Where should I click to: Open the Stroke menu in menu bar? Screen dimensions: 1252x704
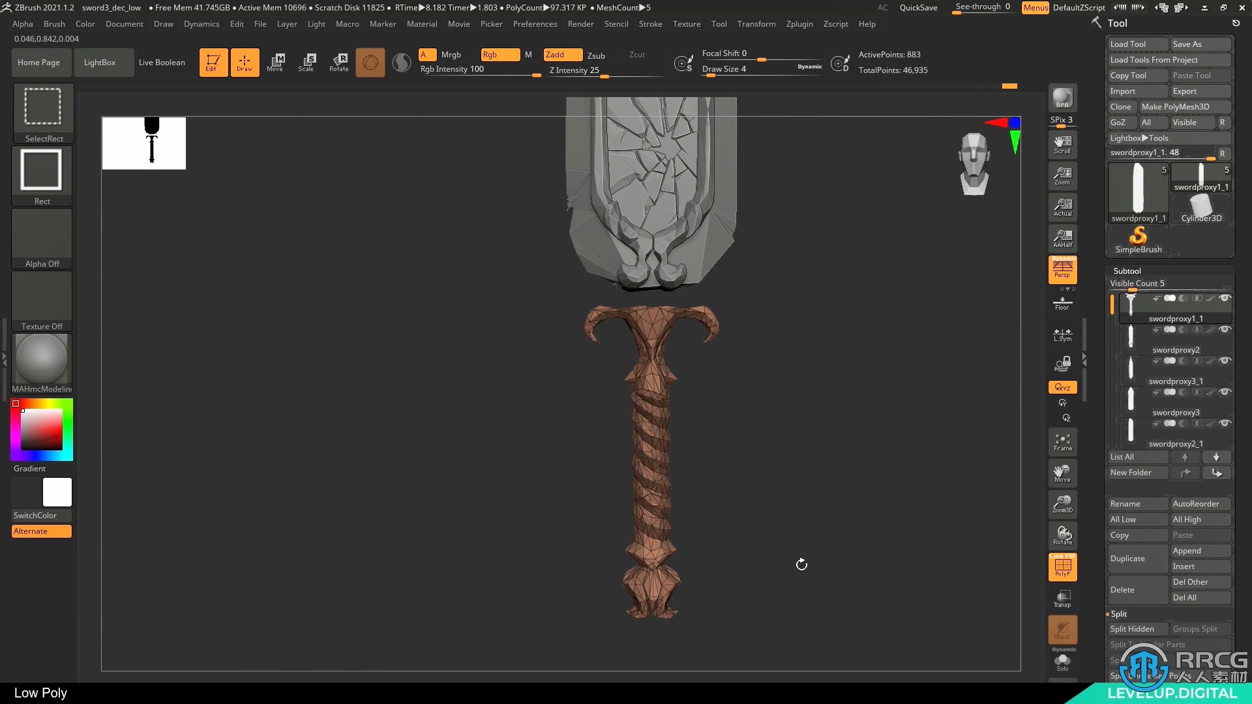(650, 23)
